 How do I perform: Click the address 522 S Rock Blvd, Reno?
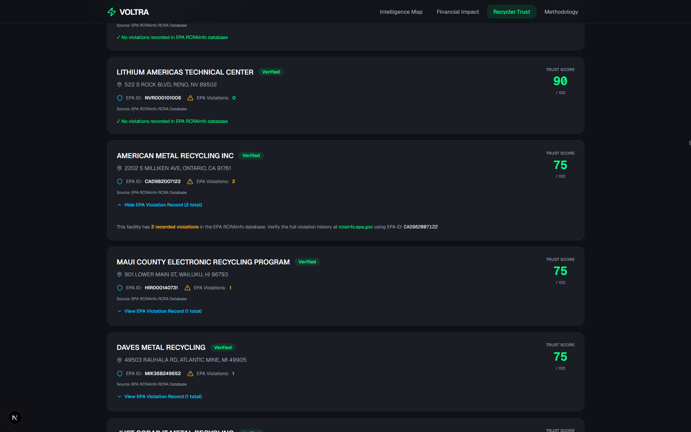click(171, 85)
